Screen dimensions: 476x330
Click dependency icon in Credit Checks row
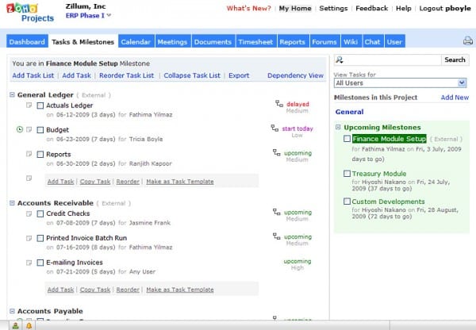278,213
